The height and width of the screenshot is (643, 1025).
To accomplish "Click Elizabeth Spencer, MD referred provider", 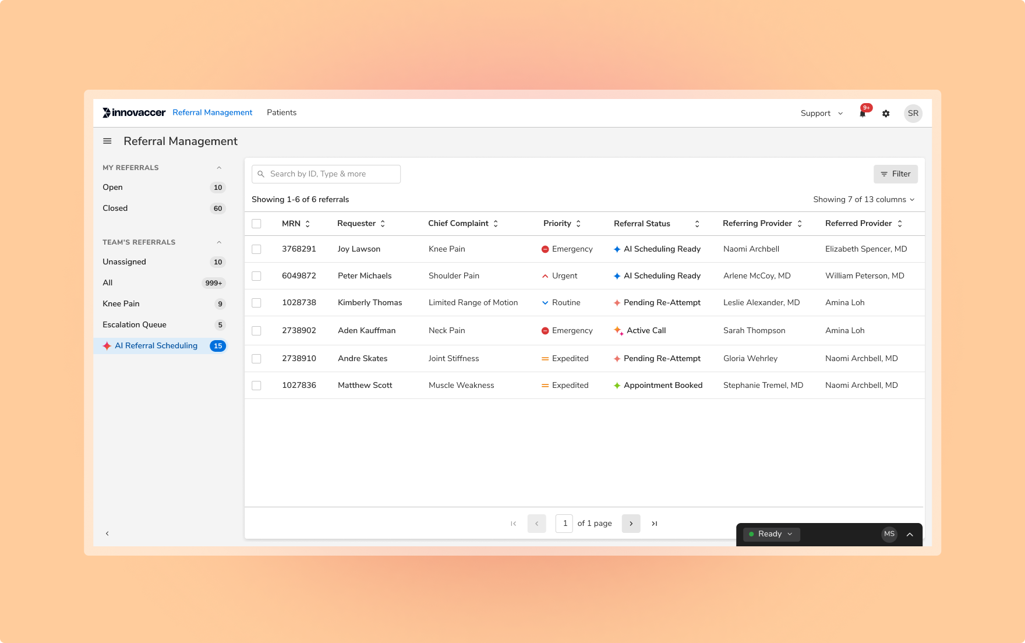I will point(866,249).
